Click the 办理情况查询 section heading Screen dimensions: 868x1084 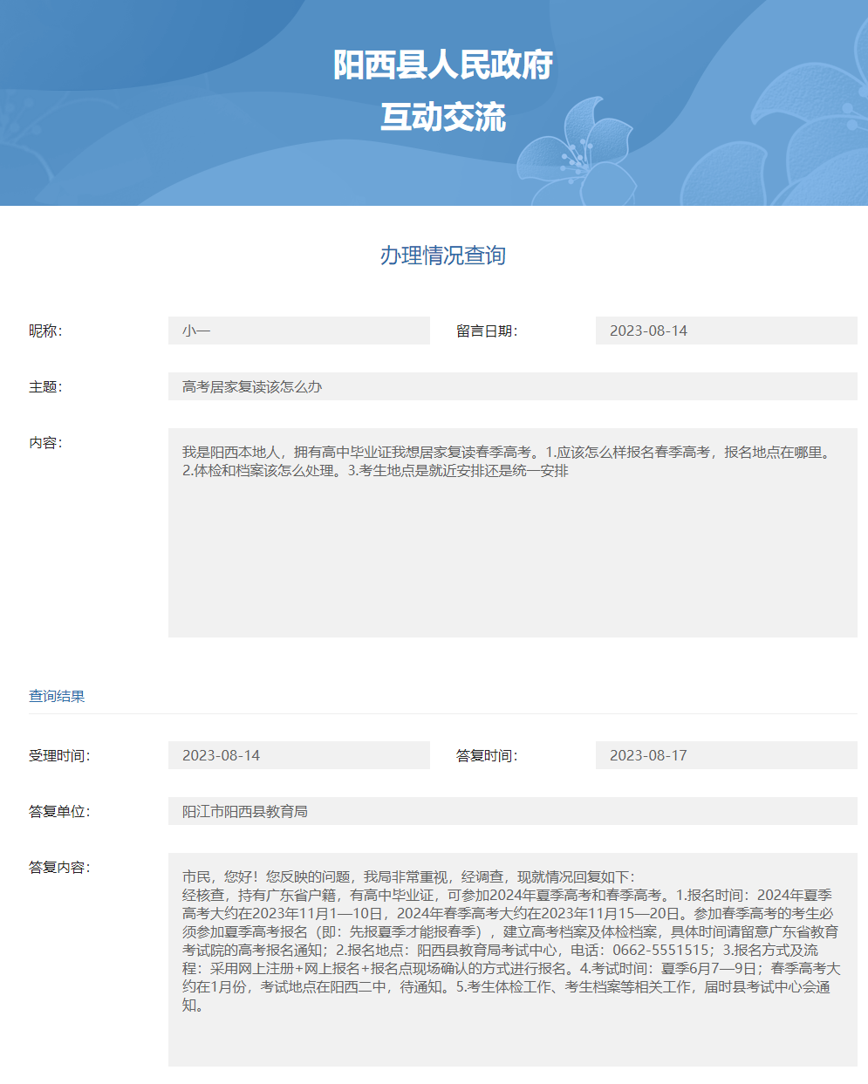[434, 256]
